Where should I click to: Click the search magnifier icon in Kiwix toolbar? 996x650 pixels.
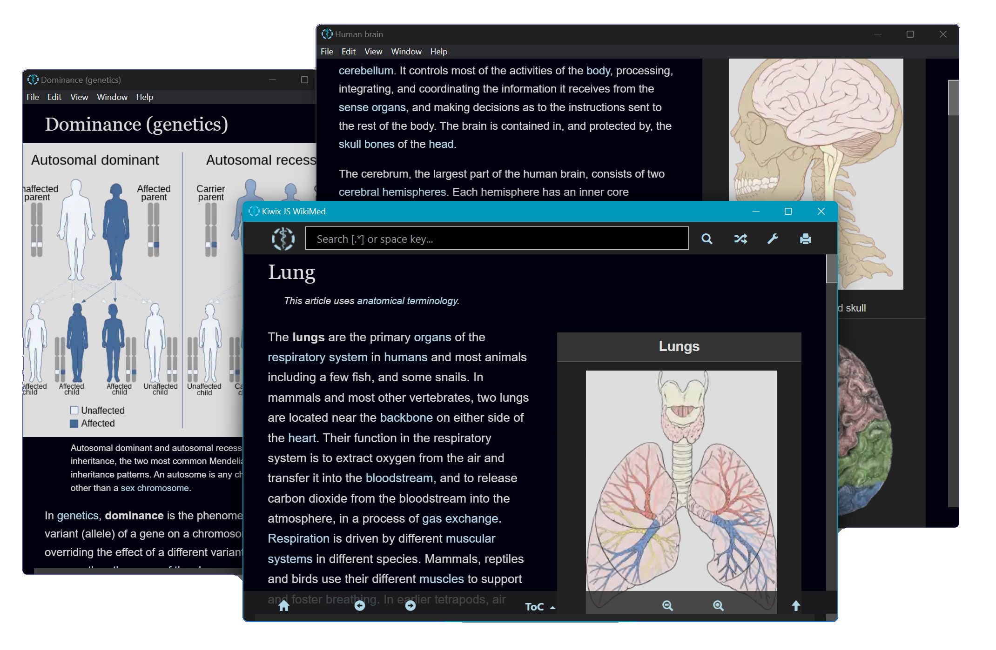pos(707,239)
